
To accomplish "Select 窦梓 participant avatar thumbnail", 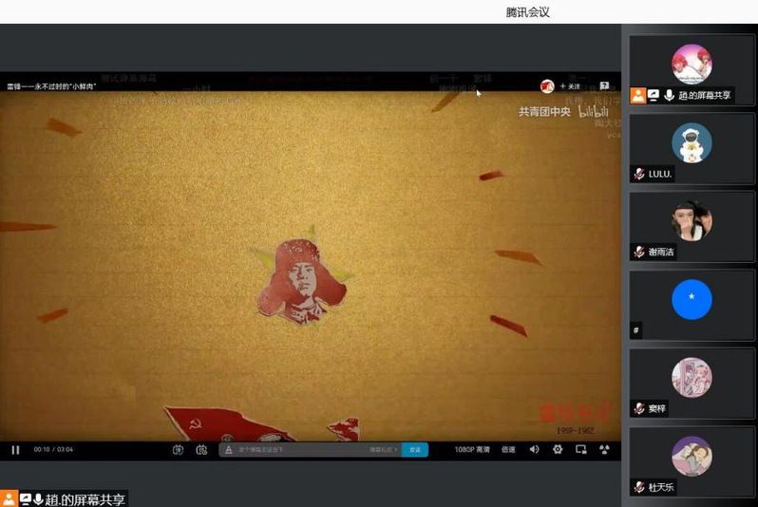I will coord(692,378).
